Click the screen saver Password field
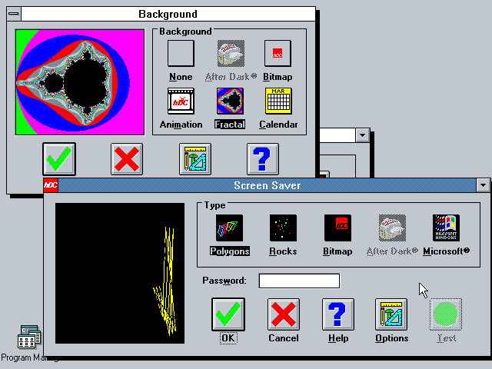Viewport: 492px width, 369px height. click(x=299, y=281)
